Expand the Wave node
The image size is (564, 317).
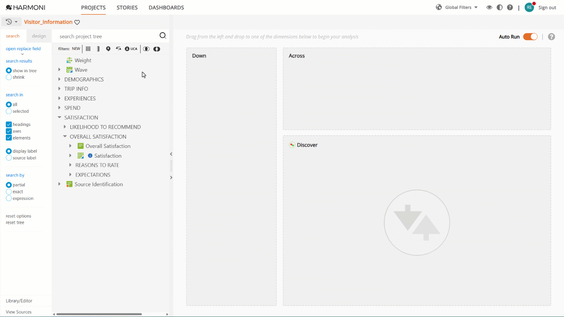pyautogui.click(x=59, y=70)
